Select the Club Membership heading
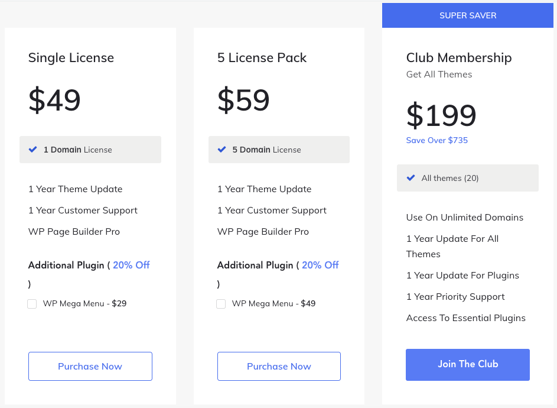 [459, 58]
